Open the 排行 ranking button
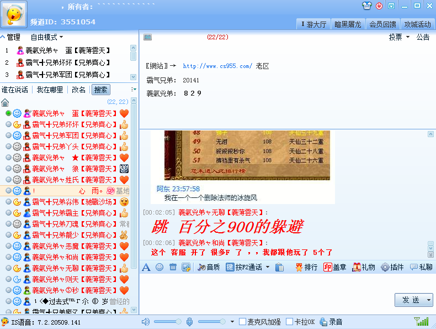The height and width of the screenshot is (329, 436). tap(306, 268)
